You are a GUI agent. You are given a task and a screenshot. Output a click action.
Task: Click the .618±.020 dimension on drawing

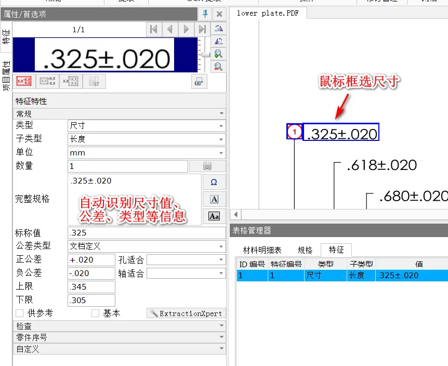click(x=381, y=165)
